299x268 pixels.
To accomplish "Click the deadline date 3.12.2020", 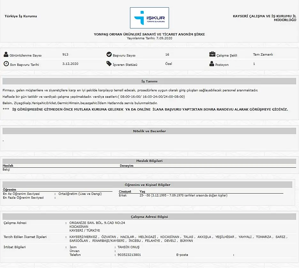I will point(70,64).
